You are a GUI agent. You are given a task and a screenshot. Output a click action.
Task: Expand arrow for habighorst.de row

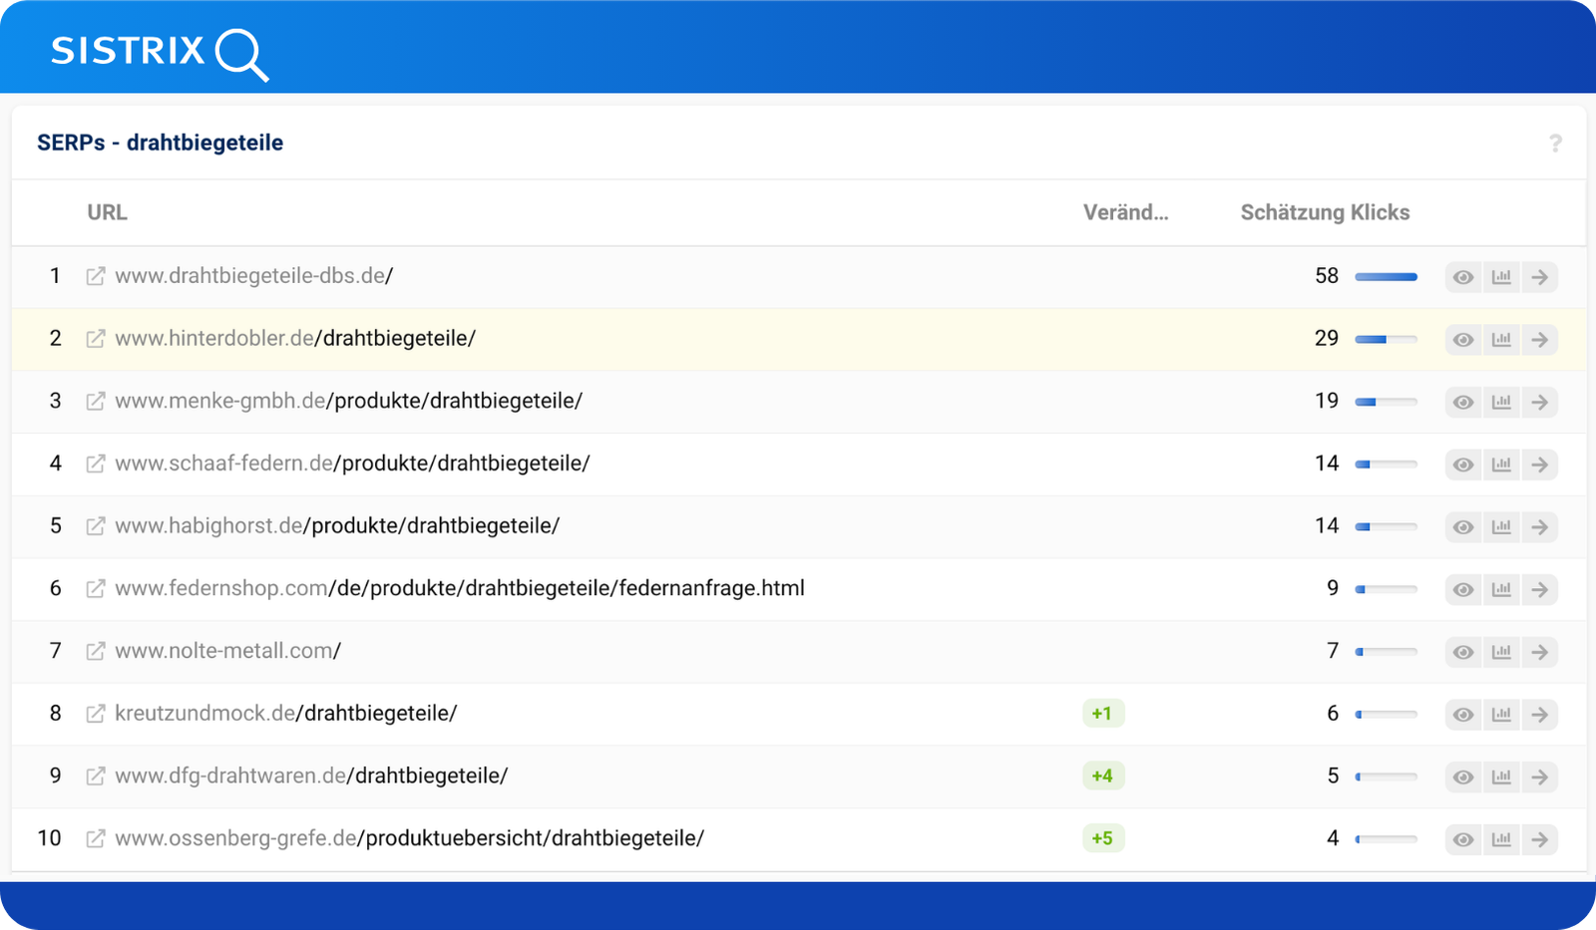coord(1540,526)
